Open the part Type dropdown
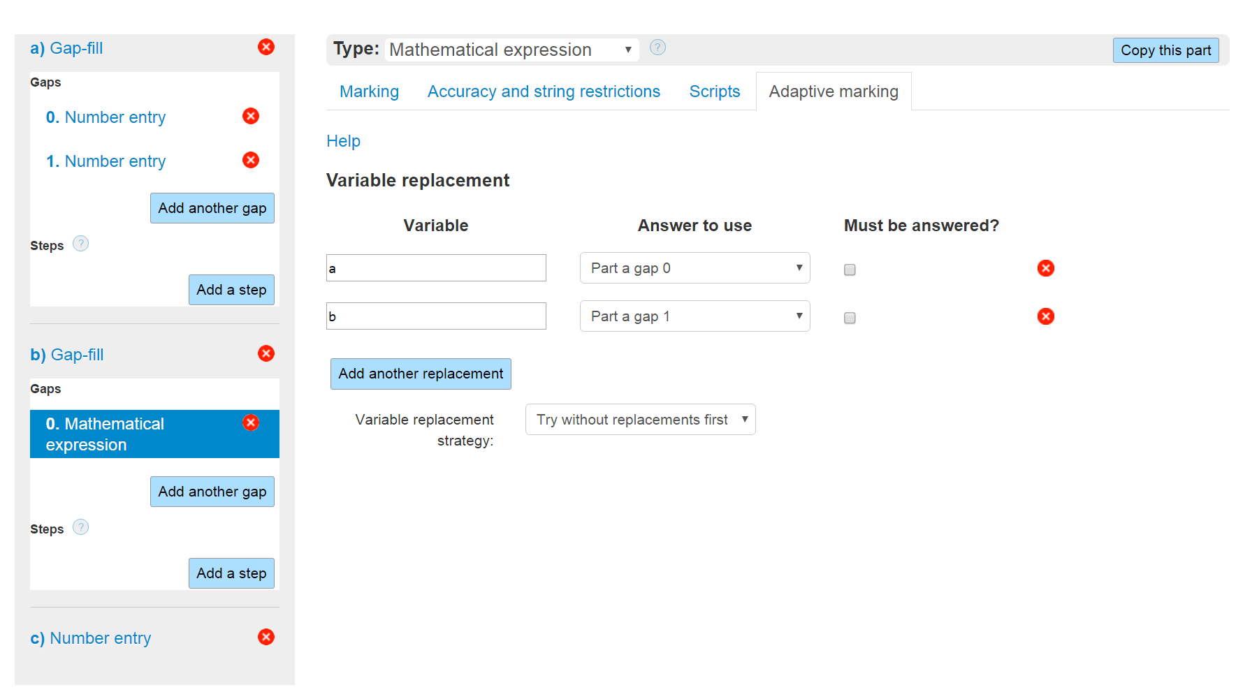 pos(511,50)
